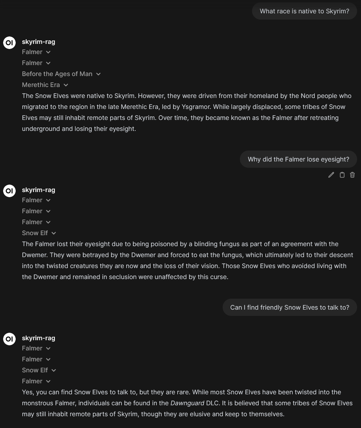Image resolution: width=361 pixels, height=428 pixels.
Task: Click the edit pencil icon under Falmer eyesight message
Action: (x=331, y=175)
